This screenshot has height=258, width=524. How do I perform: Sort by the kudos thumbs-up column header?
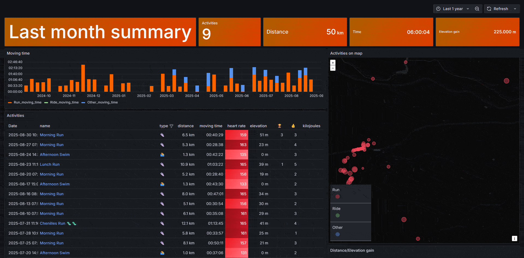tap(293, 126)
